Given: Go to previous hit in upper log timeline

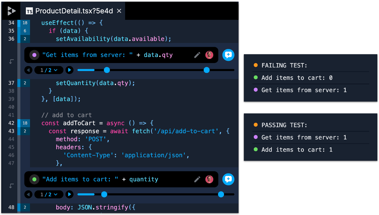Looking at the screenshot, I should click(28, 70).
